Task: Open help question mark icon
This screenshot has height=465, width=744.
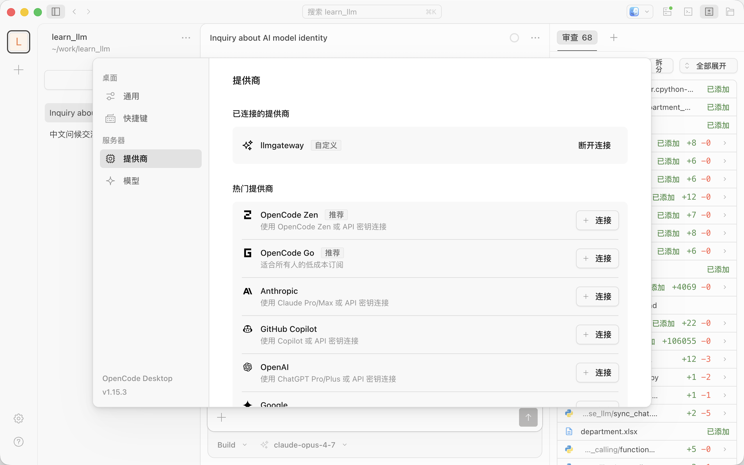Action: pyautogui.click(x=18, y=442)
